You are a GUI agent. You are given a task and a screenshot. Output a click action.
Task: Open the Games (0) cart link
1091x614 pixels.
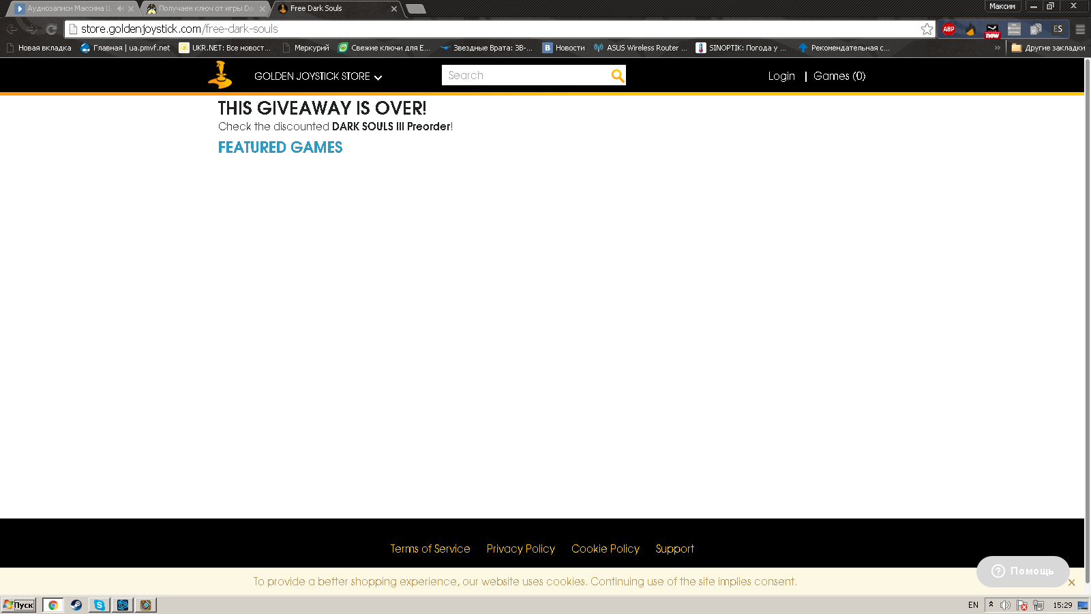(x=839, y=76)
